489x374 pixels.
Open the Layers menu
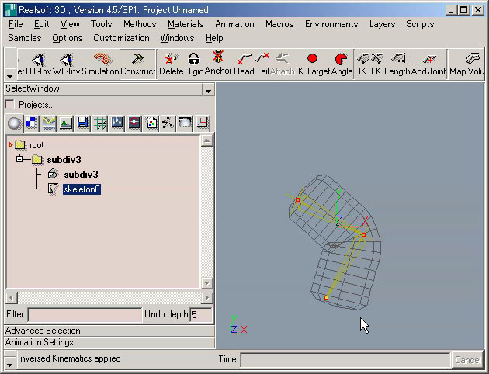tap(382, 24)
